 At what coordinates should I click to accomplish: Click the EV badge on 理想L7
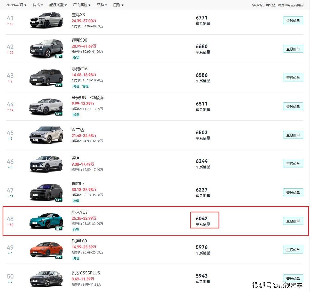coord(59,200)
